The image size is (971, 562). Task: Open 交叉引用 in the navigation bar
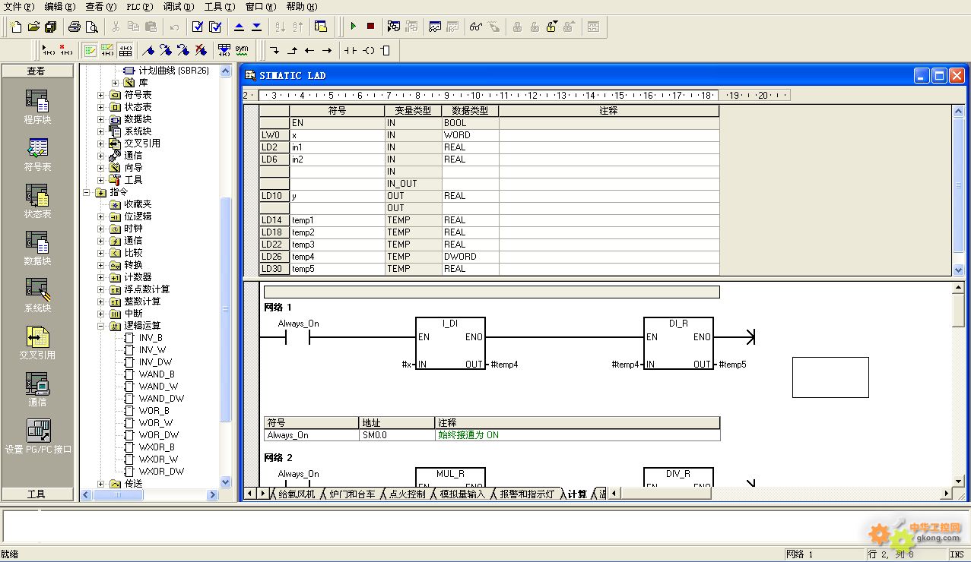(37, 343)
